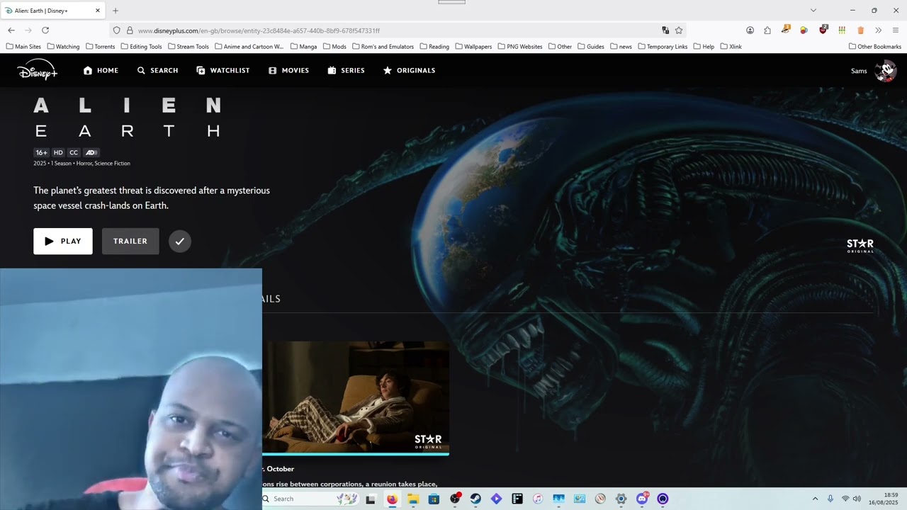This screenshot has height=510, width=907.
Task: Open the episode thumbnail with Star Original badge
Action: (356, 397)
